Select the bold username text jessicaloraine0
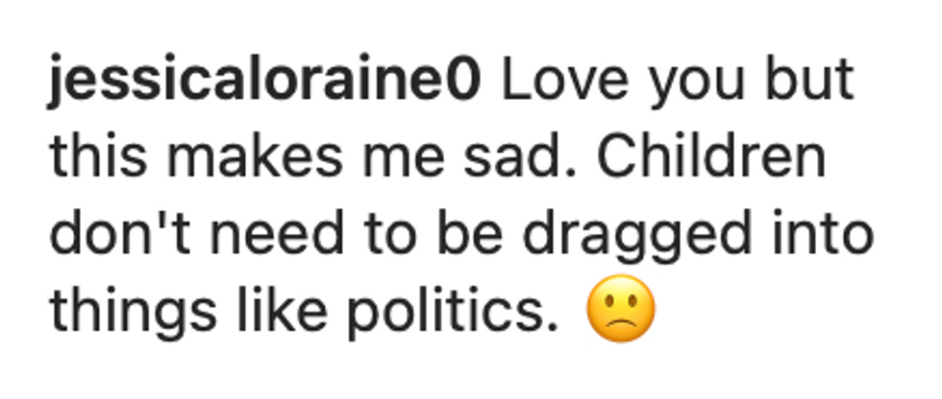The width and height of the screenshot is (942, 399). (264, 82)
